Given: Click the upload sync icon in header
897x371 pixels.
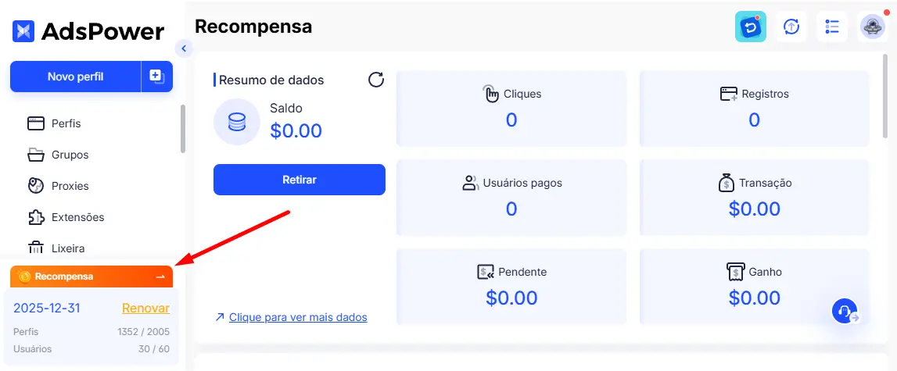Looking at the screenshot, I should (x=791, y=27).
